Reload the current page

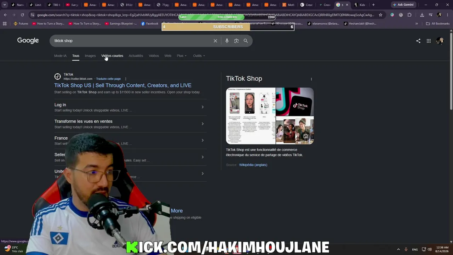[22, 15]
